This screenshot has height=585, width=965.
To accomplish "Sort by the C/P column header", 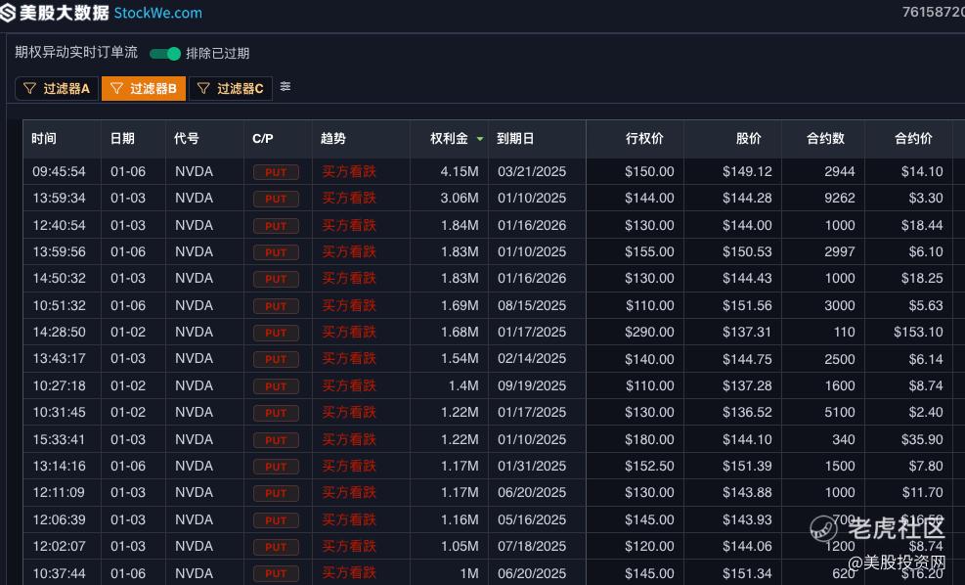I will click(x=263, y=139).
